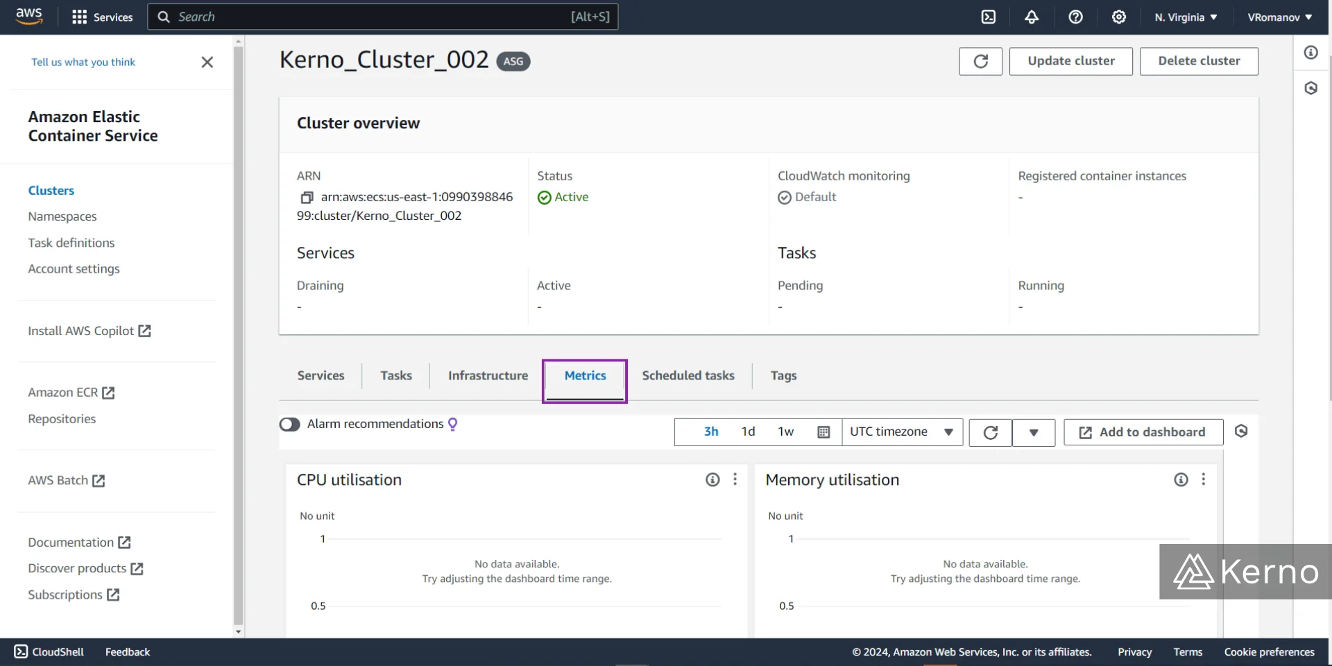
Task: Open the Terms link in footer
Action: (x=1188, y=651)
